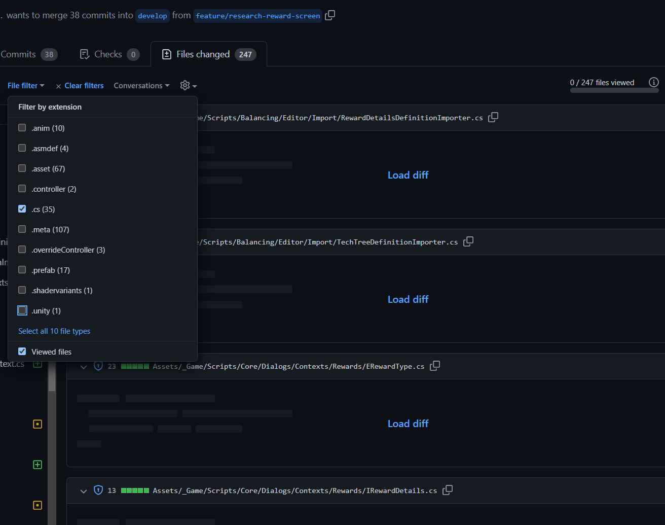665x525 pixels.
Task: Click the green added-file icon beside text.cs
Action: pos(38,364)
